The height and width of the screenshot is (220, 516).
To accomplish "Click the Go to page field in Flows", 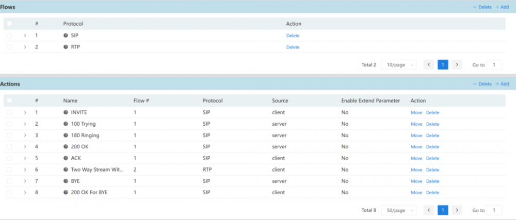I will (494, 65).
